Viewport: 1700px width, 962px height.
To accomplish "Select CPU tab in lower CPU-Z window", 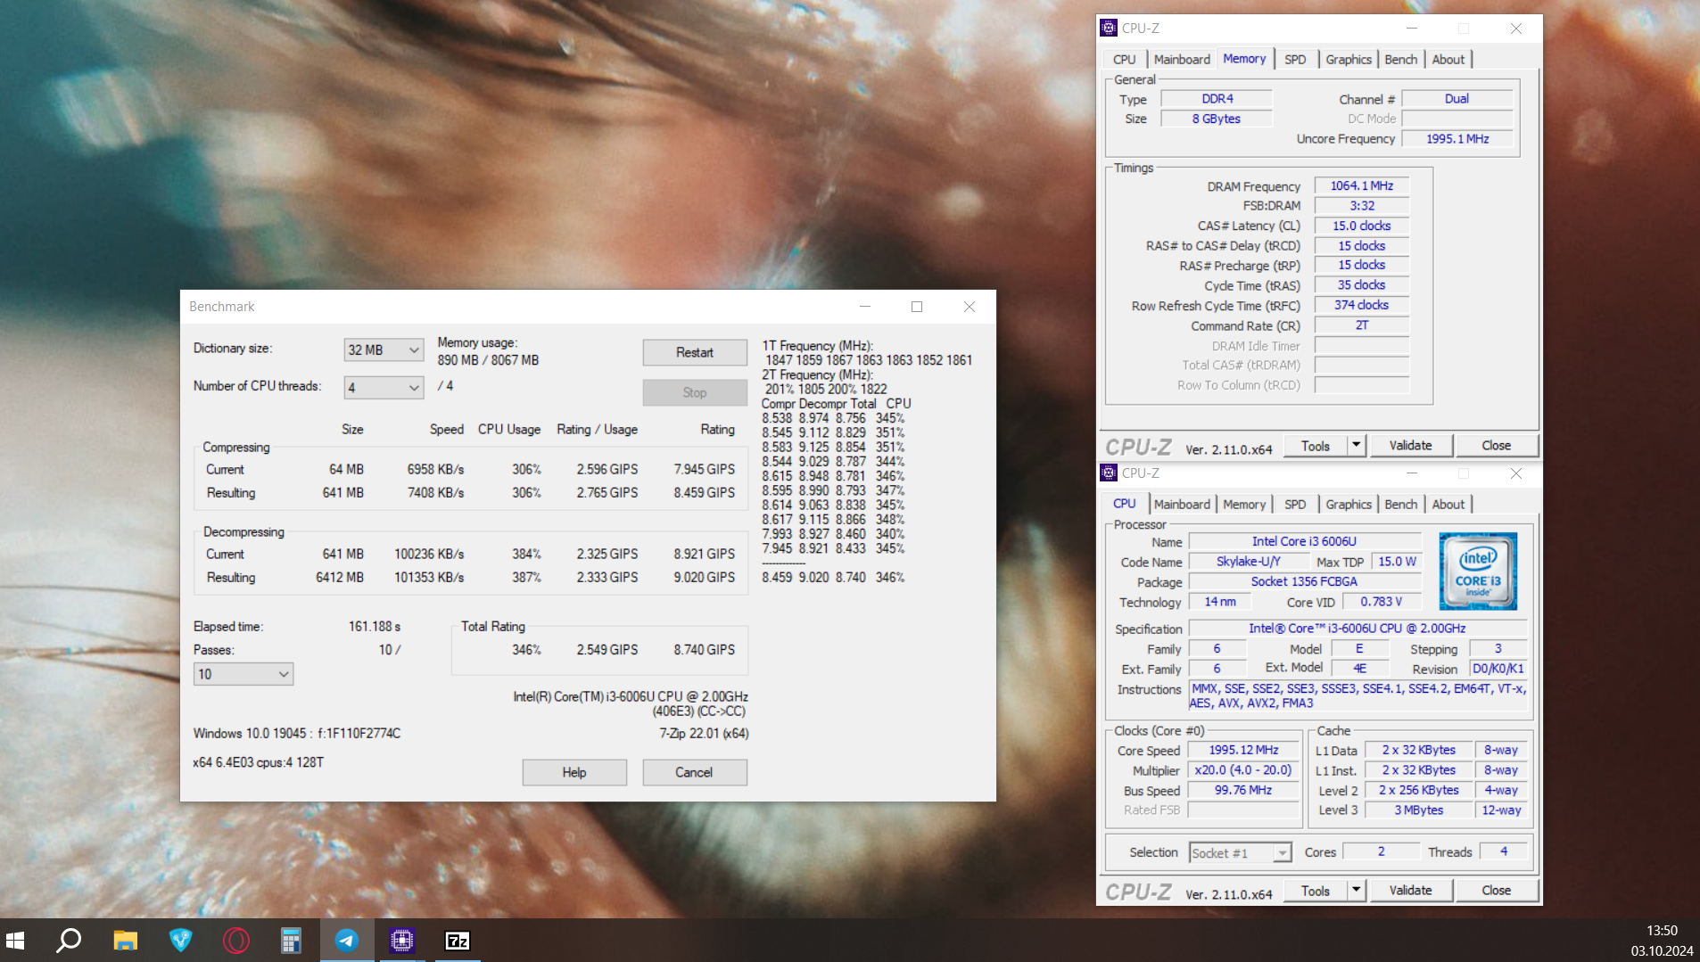I will [1125, 504].
